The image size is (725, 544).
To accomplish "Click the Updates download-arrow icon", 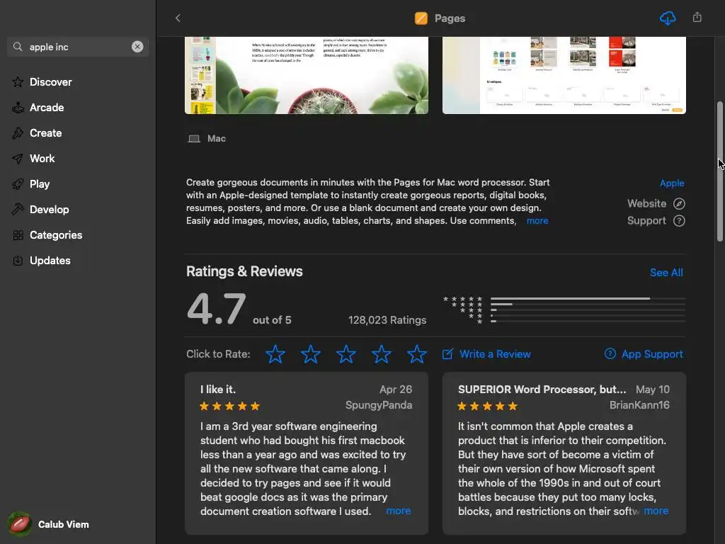I will [18, 261].
